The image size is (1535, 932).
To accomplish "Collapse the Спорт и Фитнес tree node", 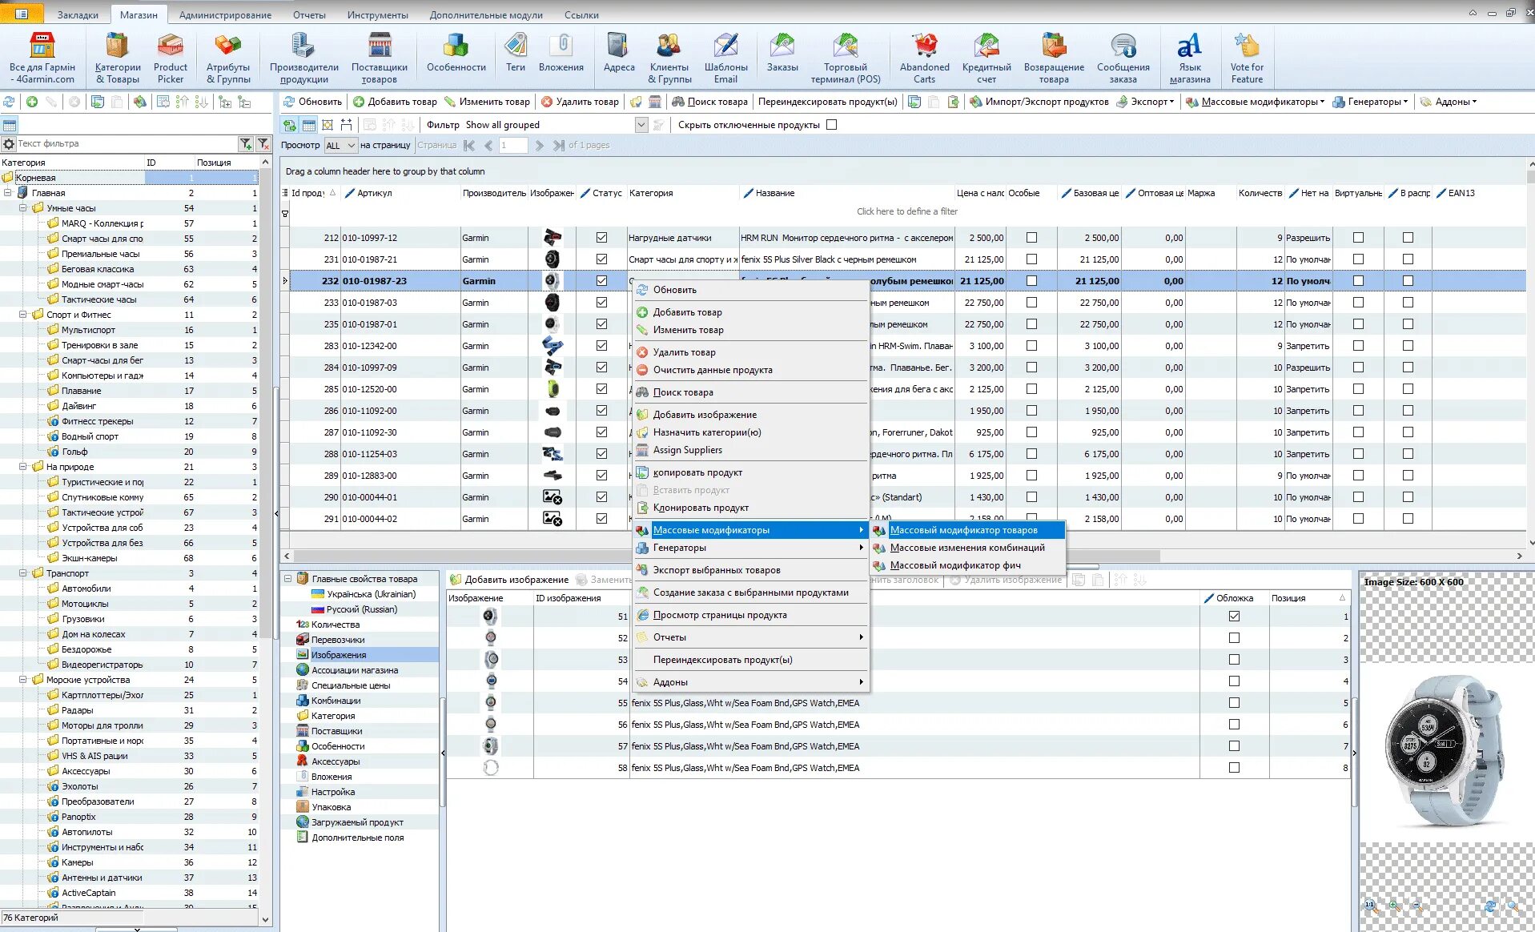I will pos(23,315).
